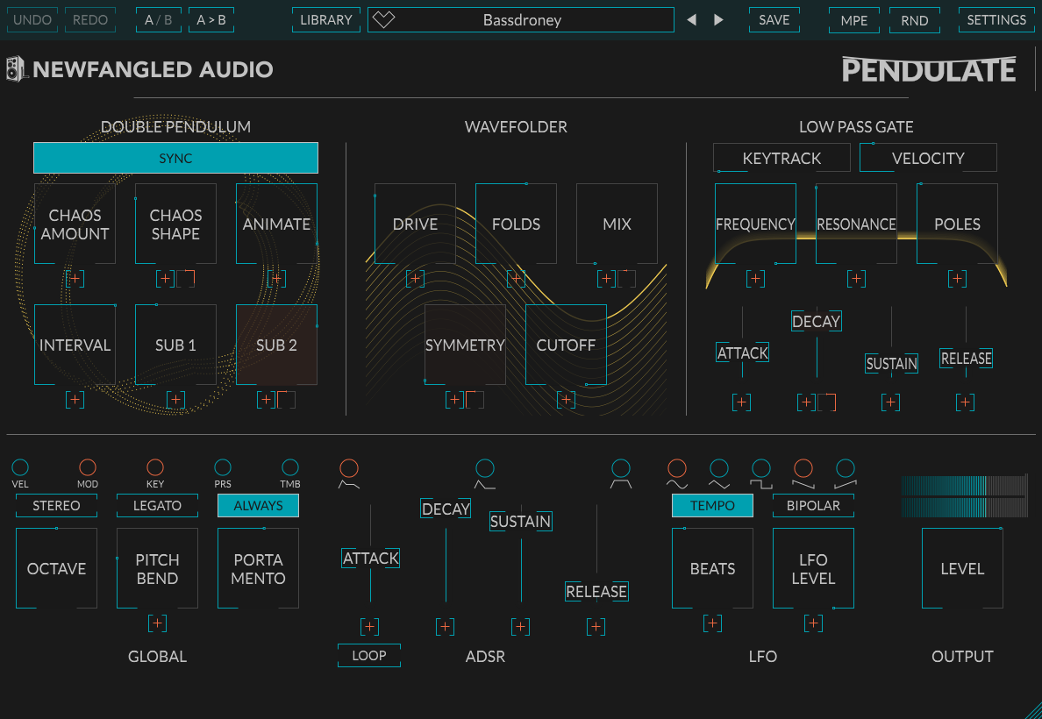This screenshot has width=1042, height=719.
Task: Open the SETTINGS panel
Action: [996, 19]
